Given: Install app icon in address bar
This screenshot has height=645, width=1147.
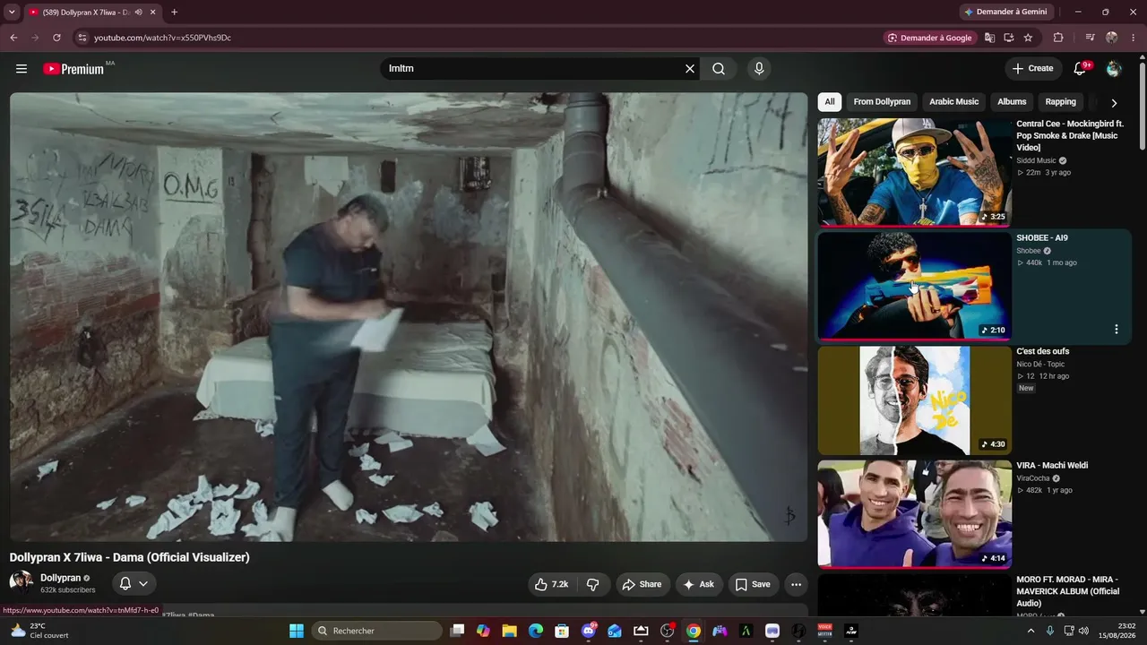Looking at the screenshot, I should pyautogui.click(x=1009, y=38).
